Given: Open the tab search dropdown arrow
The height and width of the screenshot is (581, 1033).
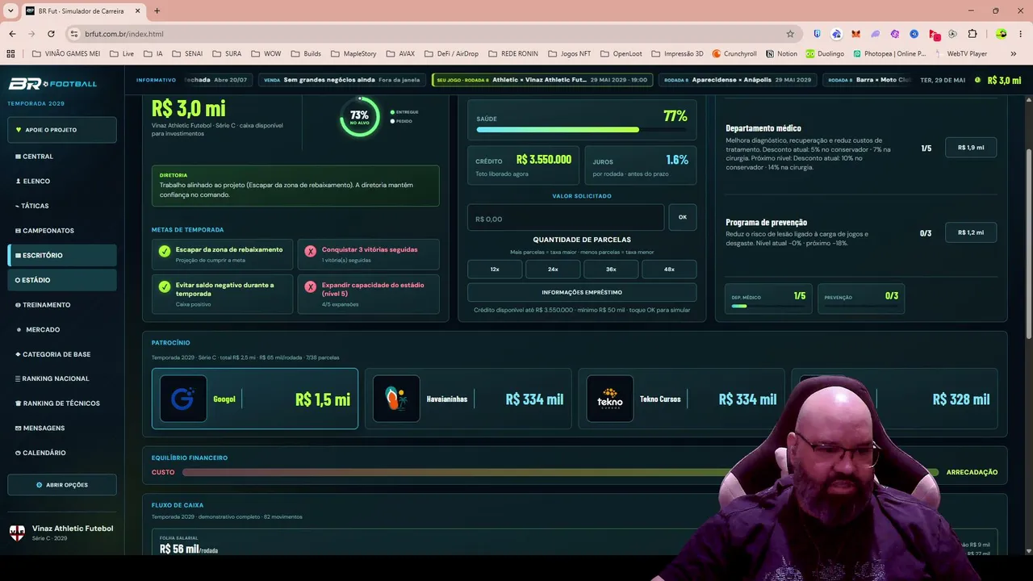Looking at the screenshot, I should tap(10, 10).
